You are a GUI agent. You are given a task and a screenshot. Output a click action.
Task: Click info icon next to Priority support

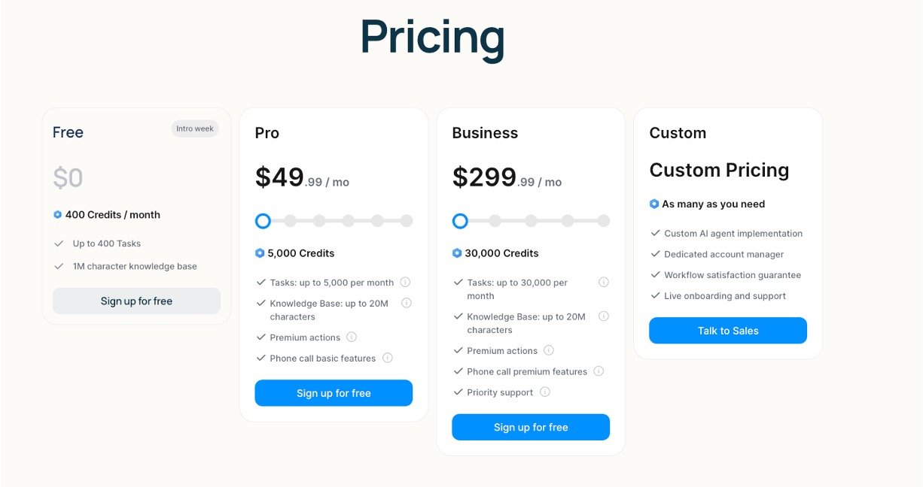[545, 392]
